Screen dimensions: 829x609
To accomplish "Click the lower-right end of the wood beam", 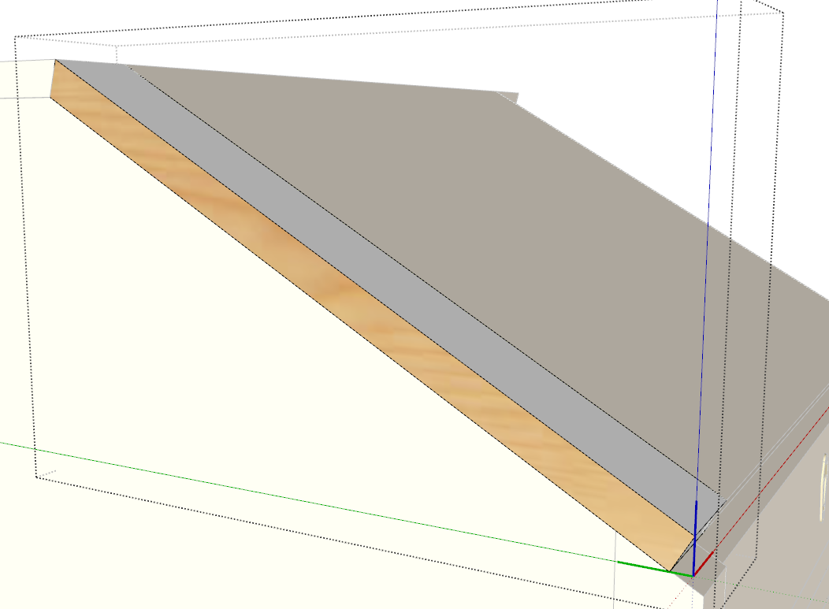I will (x=670, y=570).
